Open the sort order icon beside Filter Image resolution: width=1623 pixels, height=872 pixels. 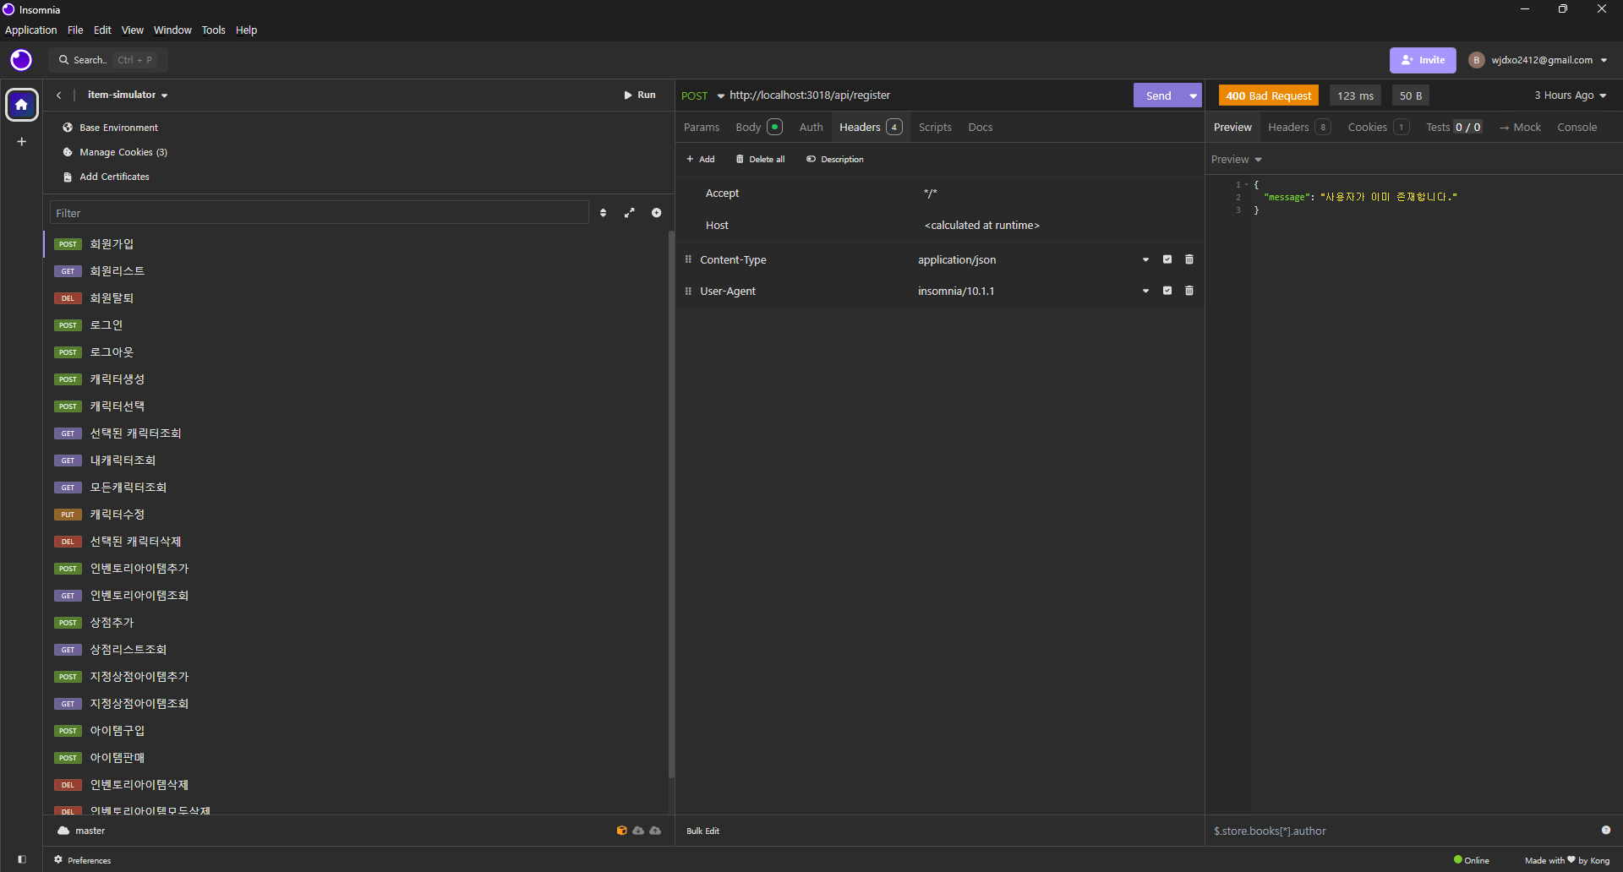603,213
